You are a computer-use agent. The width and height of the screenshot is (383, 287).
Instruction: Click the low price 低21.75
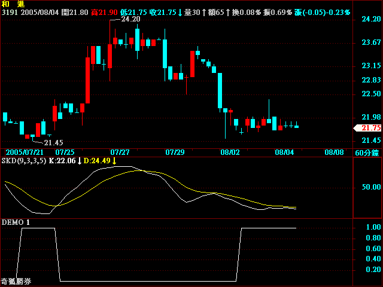[133, 13]
